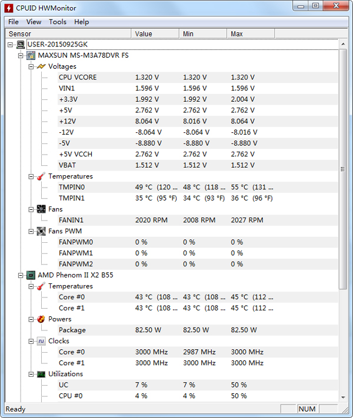Click the thermometer icon under AMD Phenom II
353x418 pixels.
point(41,286)
